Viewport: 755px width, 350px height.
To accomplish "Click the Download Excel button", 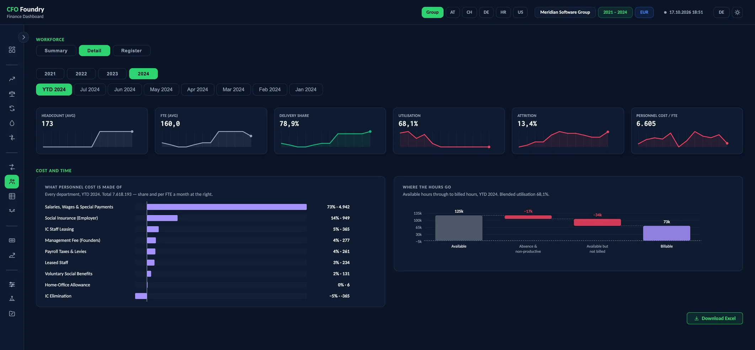I will click(x=714, y=318).
